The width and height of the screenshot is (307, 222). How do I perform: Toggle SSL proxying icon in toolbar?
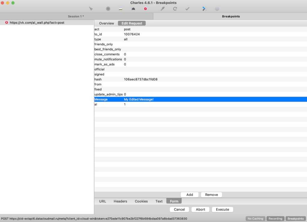121,9
